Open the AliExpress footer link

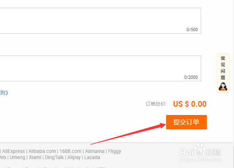pyautogui.click(x=13, y=151)
